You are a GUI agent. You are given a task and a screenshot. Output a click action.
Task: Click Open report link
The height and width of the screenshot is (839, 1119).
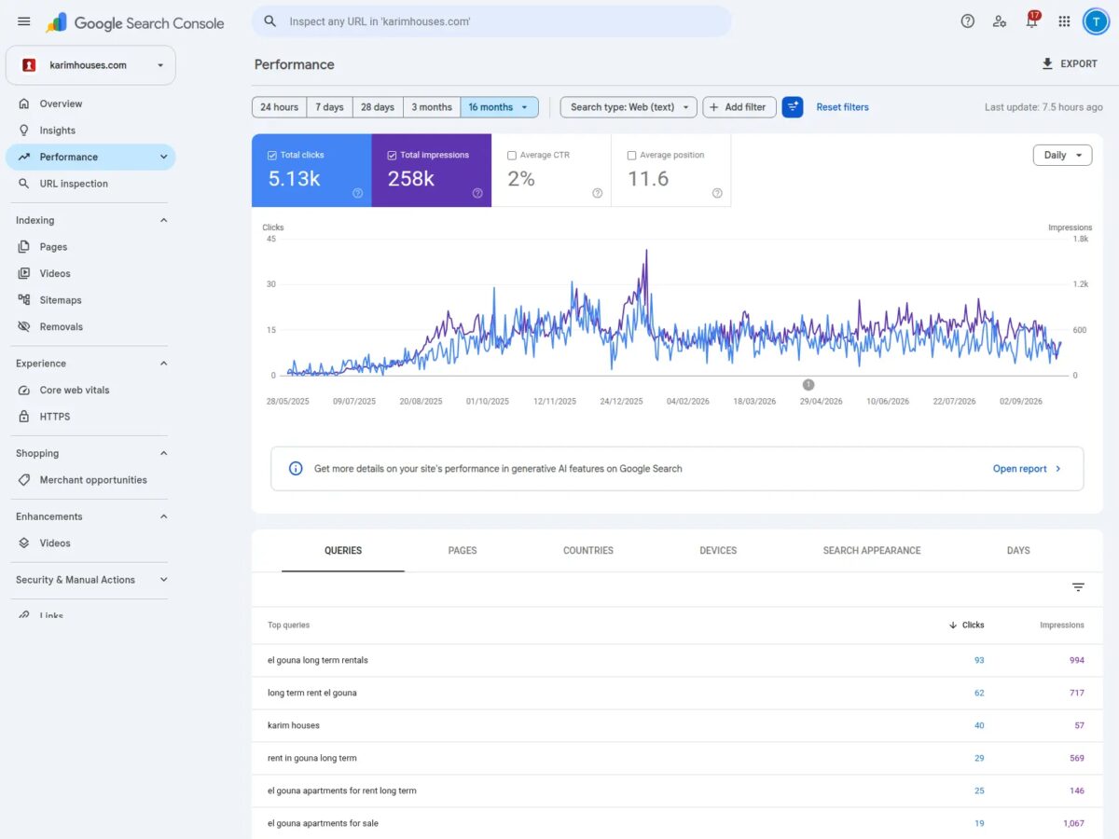(x=1028, y=469)
